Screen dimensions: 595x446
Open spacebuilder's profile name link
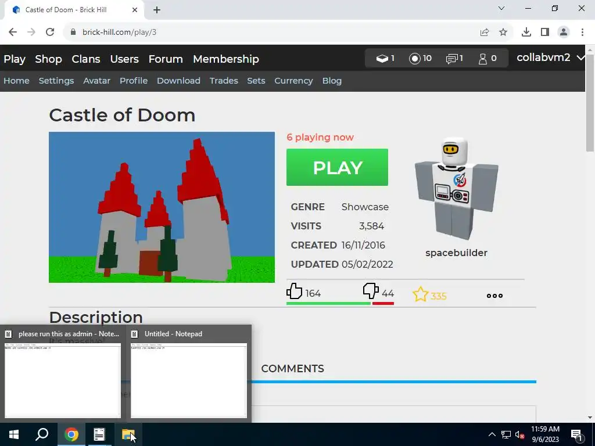click(456, 253)
